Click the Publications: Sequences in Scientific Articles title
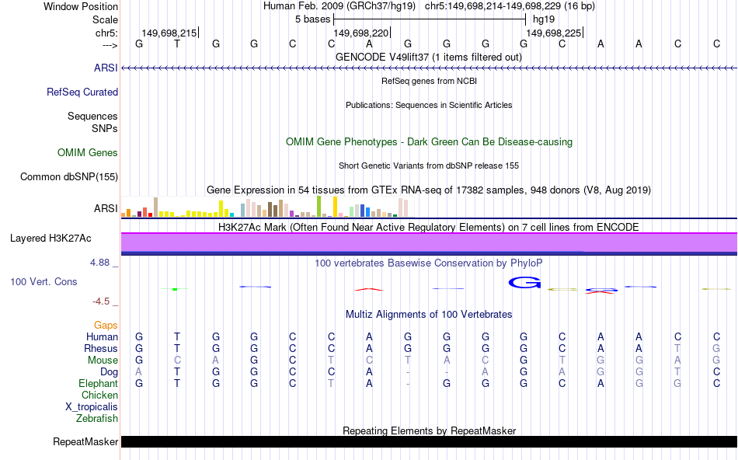The image size is (738, 460). coord(429,105)
